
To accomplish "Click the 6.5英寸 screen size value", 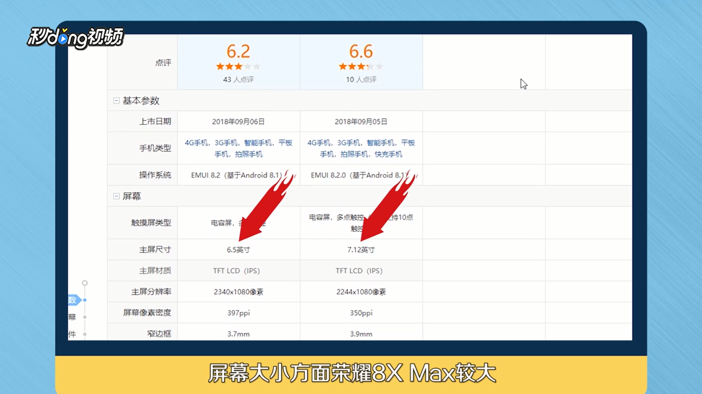I will 238,250.
